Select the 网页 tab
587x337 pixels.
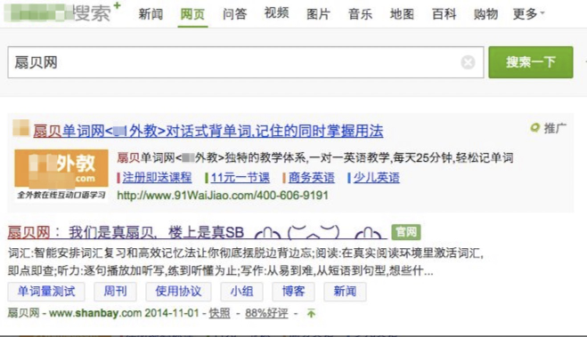(x=192, y=14)
